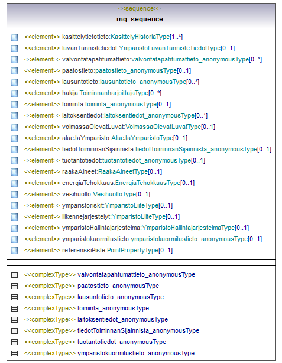Select the tuotantotiedot_anonymousType complexType entry
The height and width of the screenshot is (363, 282).
[x=95, y=342]
